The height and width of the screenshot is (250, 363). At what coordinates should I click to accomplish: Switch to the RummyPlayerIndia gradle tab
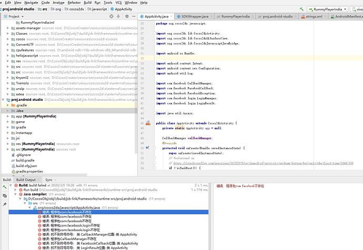[x=235, y=16]
